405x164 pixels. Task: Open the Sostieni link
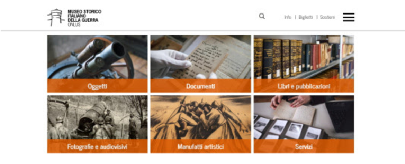click(327, 17)
